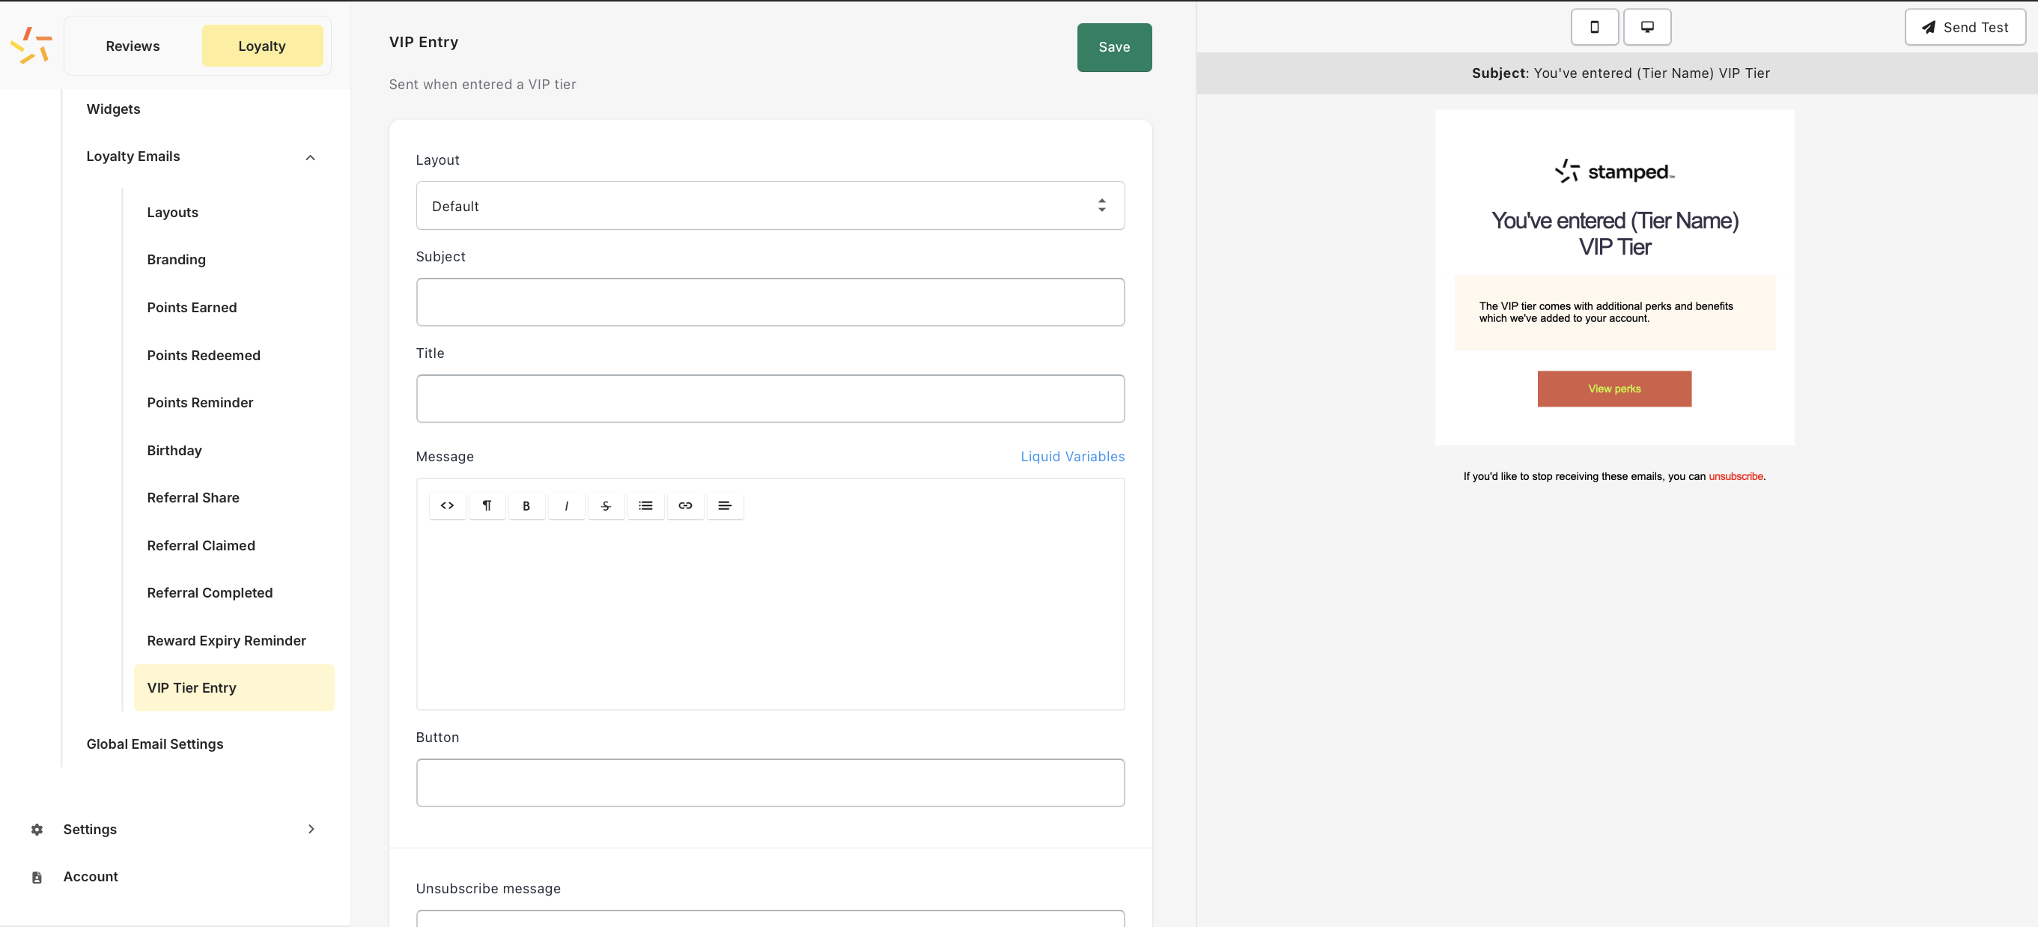Focus the Subject input field

[x=770, y=303]
